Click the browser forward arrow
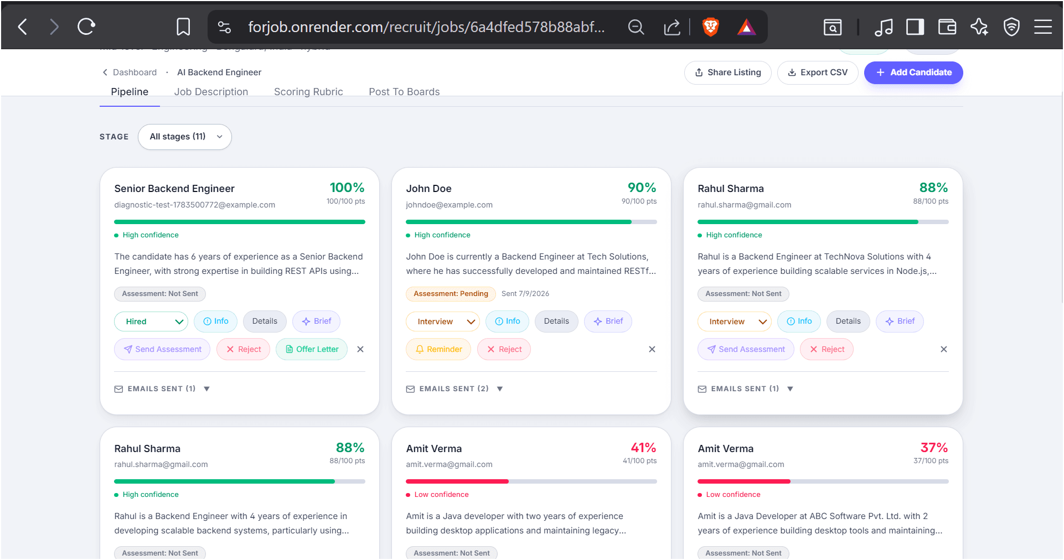Viewport: 1064px width, 560px height. (54, 27)
